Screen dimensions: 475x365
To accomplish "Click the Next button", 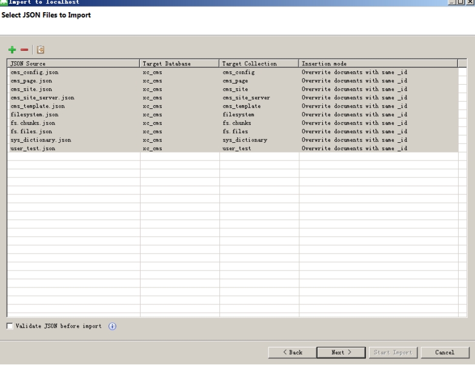I will point(341,352).
